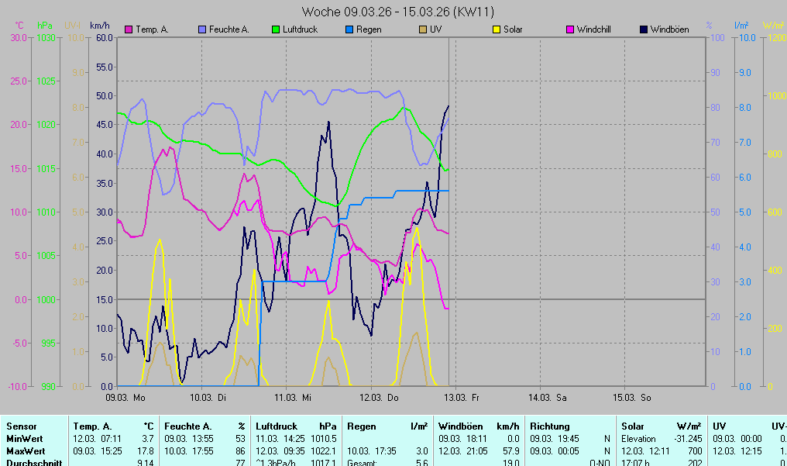Click the km/h axis unit label
Screen dimensions: 787x466
tap(100, 26)
